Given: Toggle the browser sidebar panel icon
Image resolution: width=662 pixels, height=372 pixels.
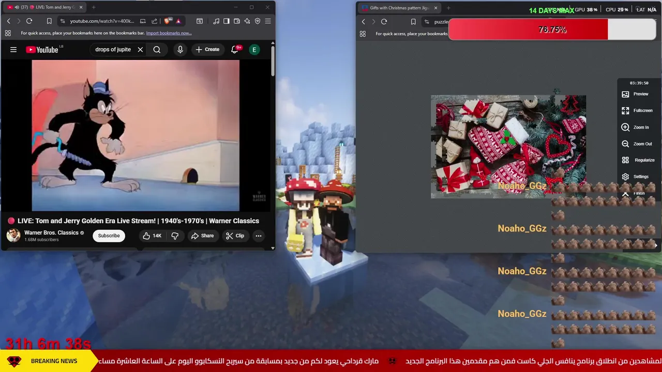Looking at the screenshot, I should pyautogui.click(x=227, y=21).
